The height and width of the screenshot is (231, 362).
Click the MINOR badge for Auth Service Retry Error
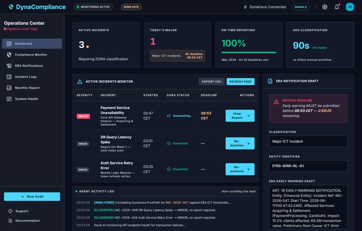(x=83, y=170)
